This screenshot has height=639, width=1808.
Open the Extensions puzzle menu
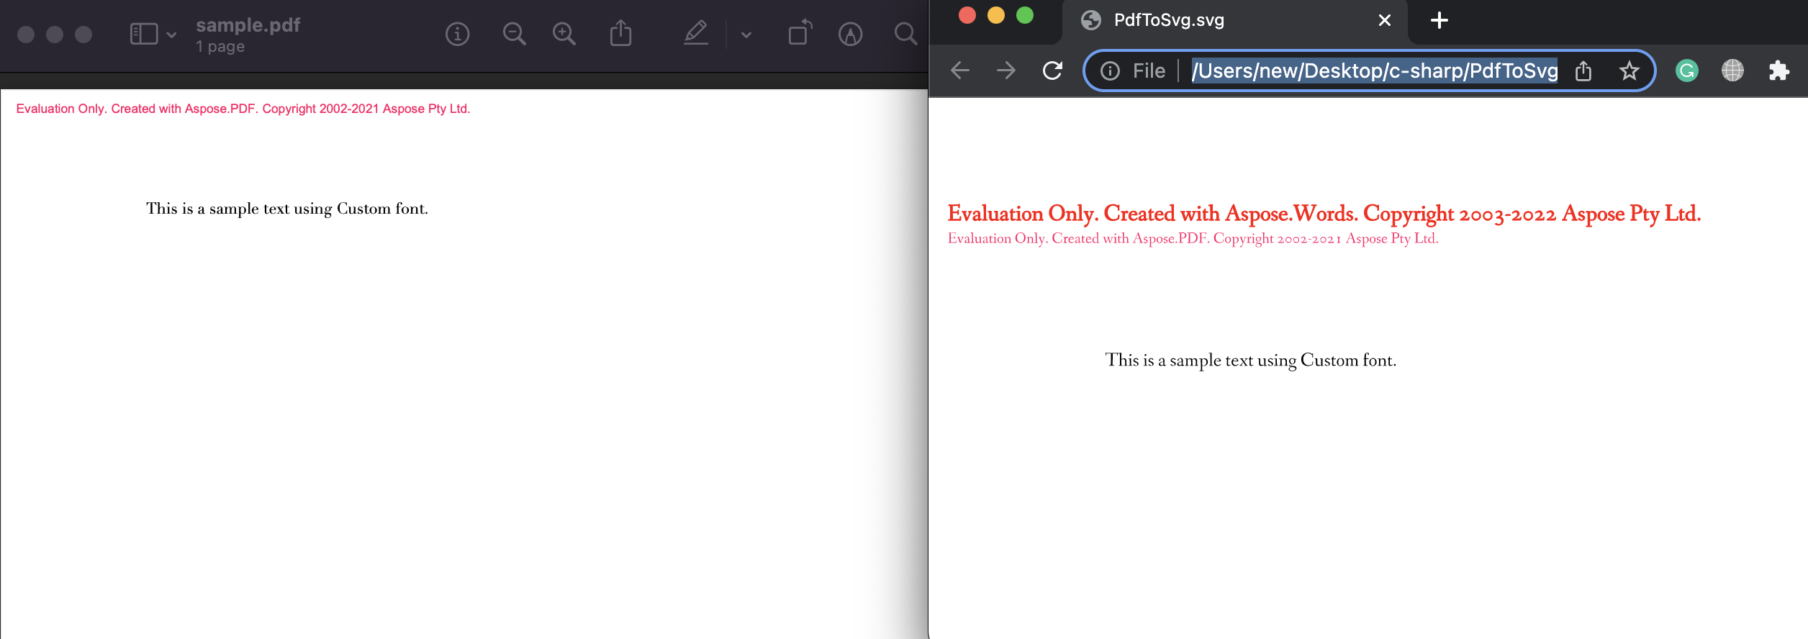1778,71
